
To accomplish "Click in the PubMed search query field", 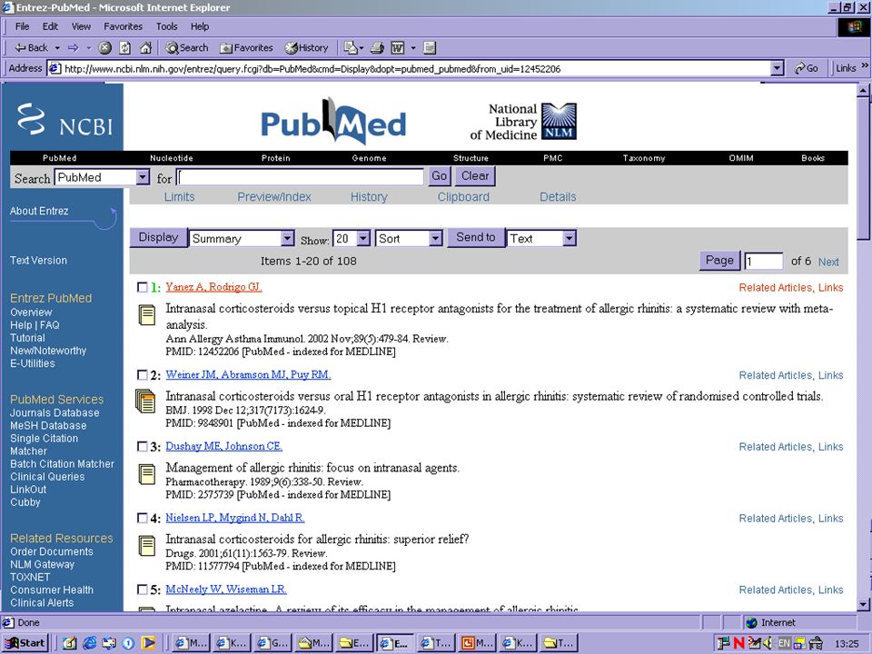I will click(x=301, y=177).
